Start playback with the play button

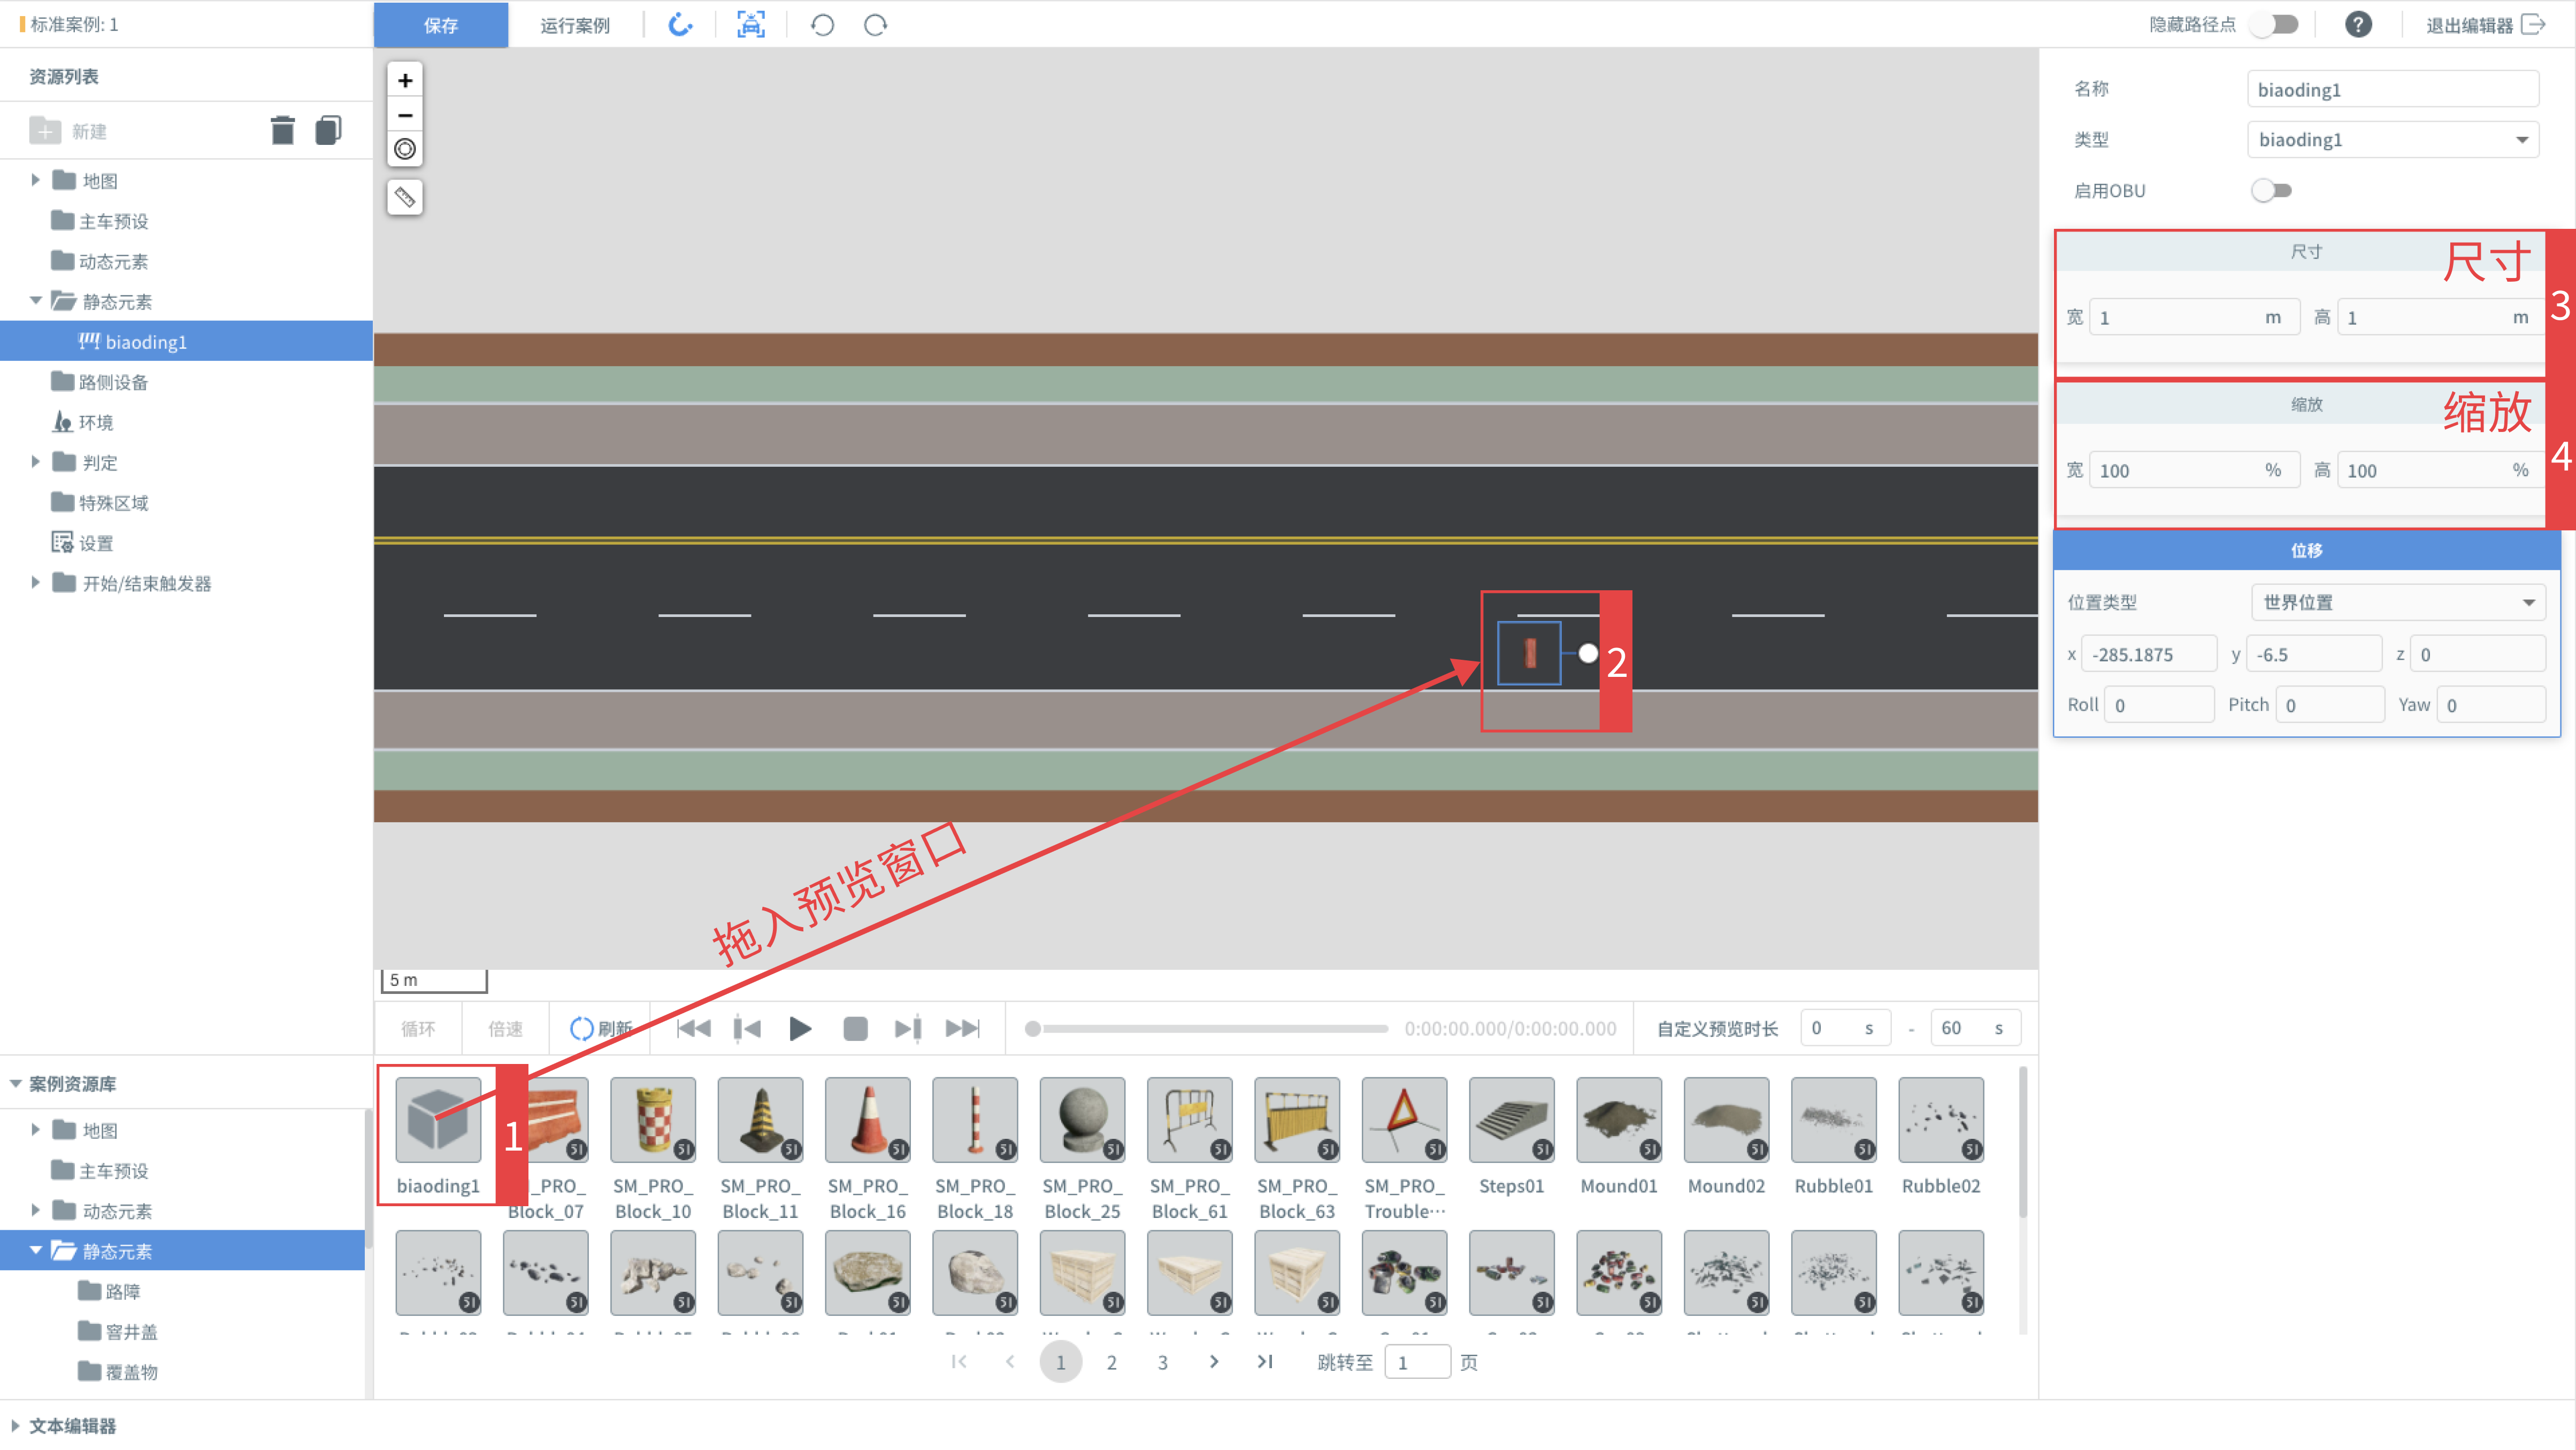tap(800, 1028)
